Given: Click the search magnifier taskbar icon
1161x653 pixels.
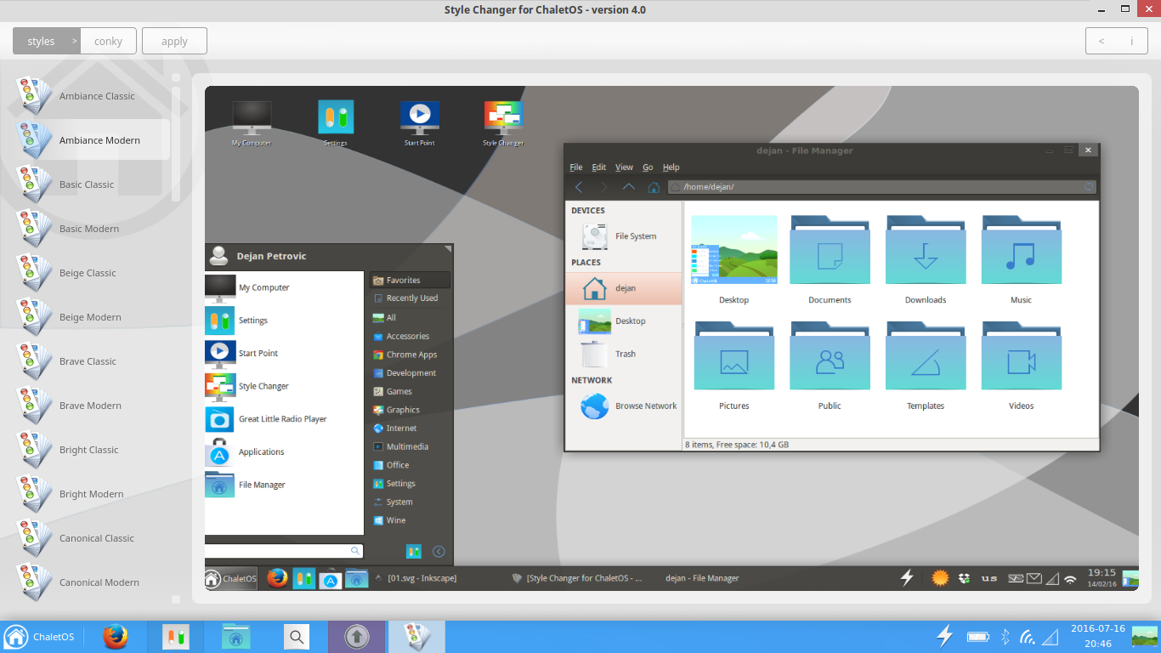Looking at the screenshot, I should 296,637.
